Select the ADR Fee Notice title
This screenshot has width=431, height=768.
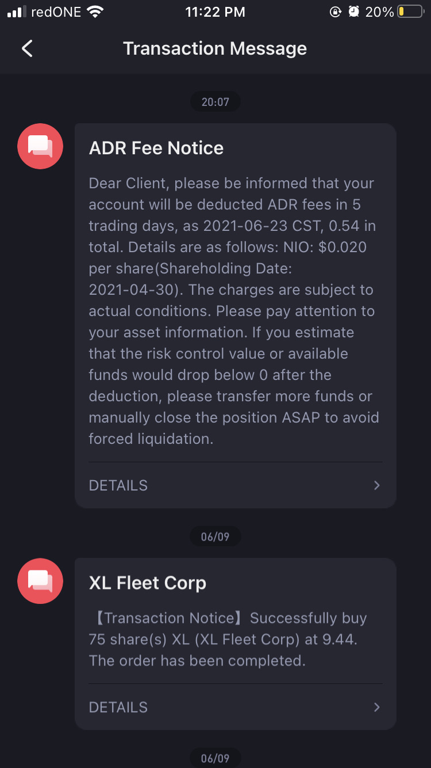click(x=156, y=148)
